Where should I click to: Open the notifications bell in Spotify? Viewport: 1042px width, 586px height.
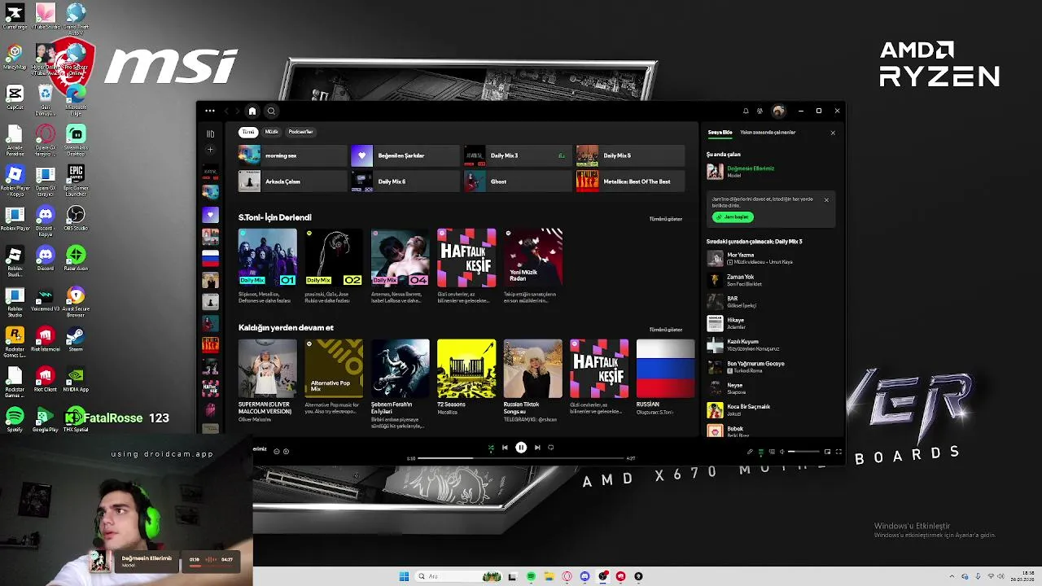746,112
